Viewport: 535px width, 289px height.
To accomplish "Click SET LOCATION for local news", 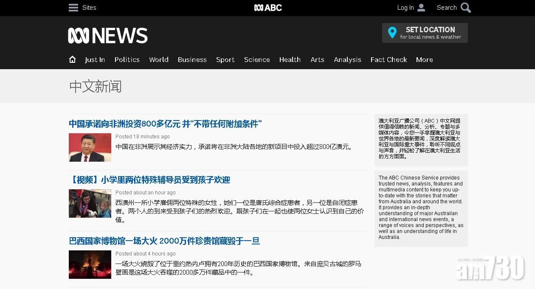I will 431,30.
